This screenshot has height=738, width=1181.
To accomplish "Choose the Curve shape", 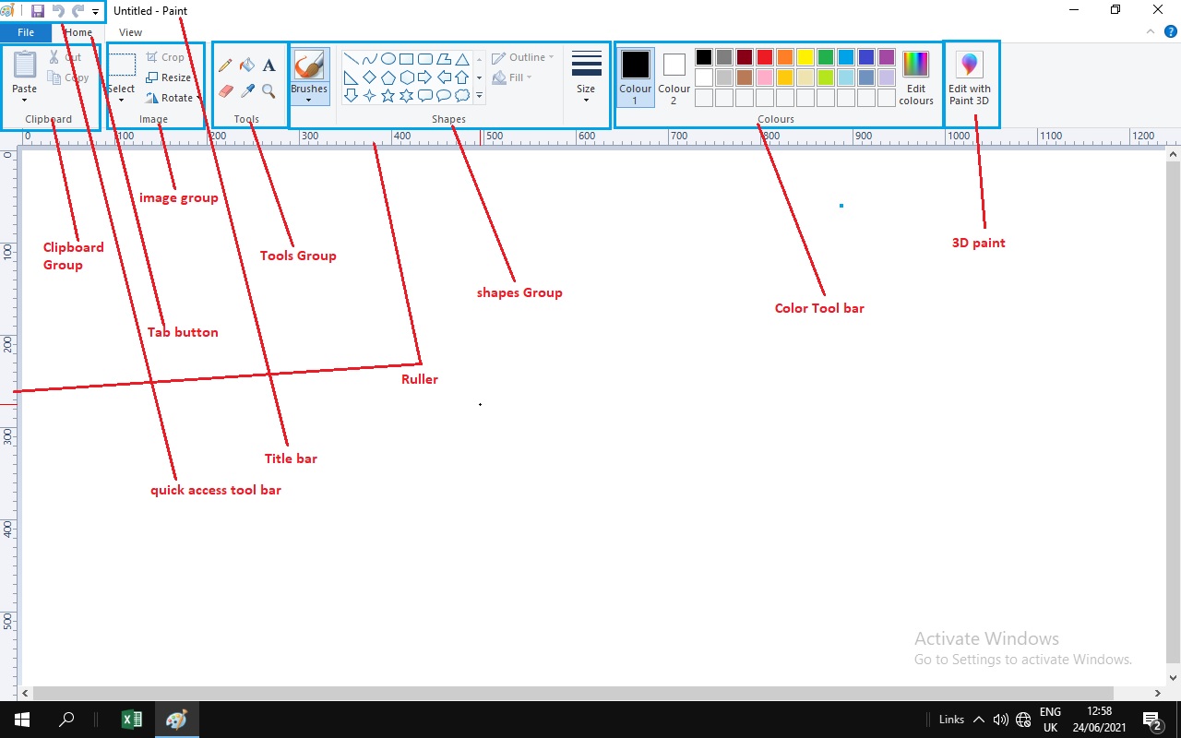I will pos(369,59).
